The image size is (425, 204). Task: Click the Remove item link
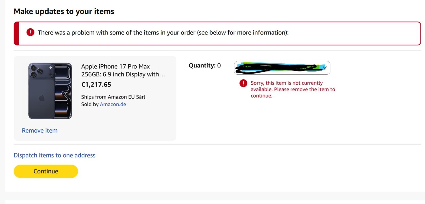40,130
